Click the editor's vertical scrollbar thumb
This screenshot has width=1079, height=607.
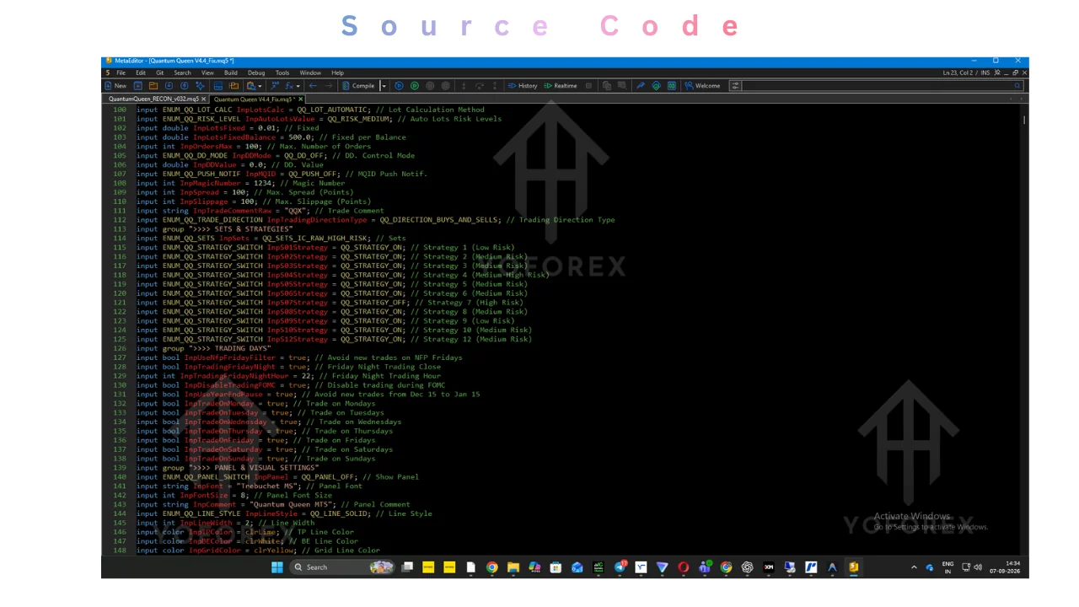[x=1024, y=120]
